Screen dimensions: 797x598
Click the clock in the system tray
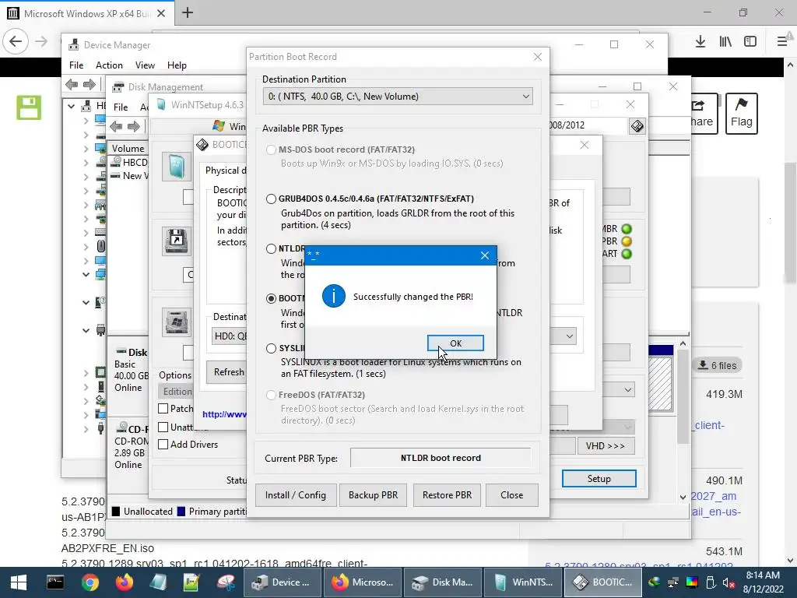(x=763, y=582)
